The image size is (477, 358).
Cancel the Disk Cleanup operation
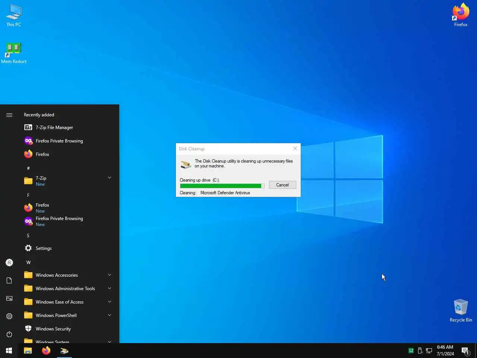[282, 185]
